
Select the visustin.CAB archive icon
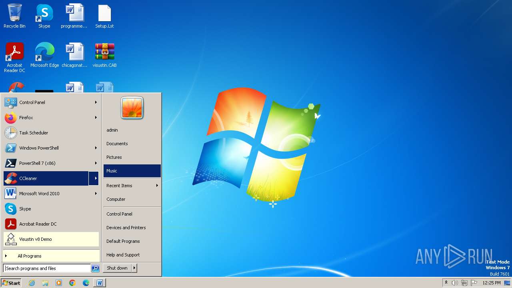[x=104, y=55]
